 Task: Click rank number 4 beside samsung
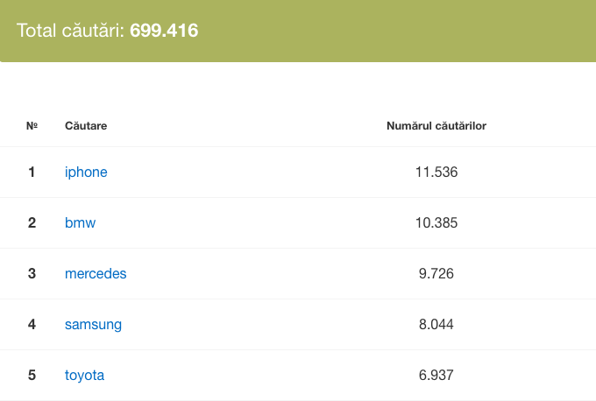[32, 324]
